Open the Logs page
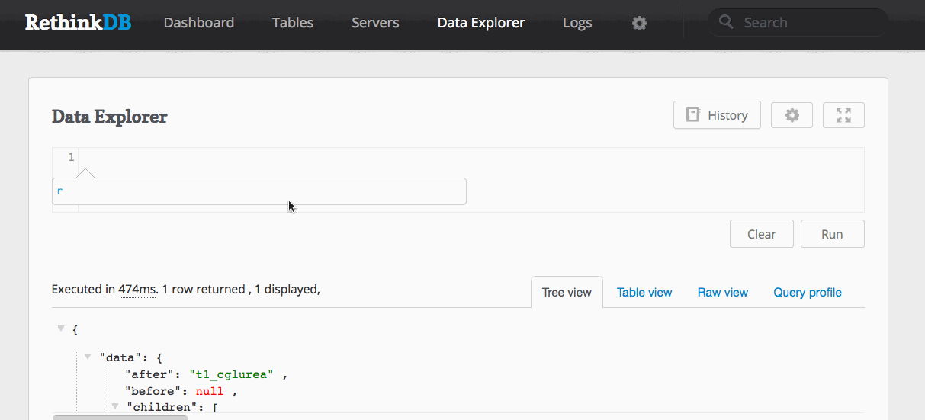 tap(577, 23)
